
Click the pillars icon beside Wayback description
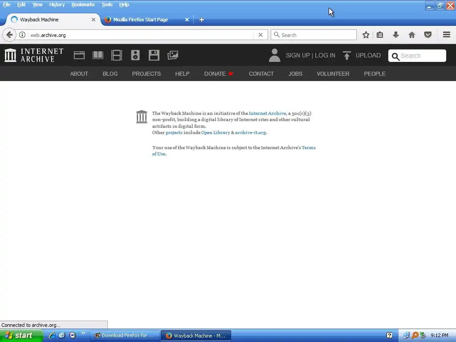click(142, 117)
